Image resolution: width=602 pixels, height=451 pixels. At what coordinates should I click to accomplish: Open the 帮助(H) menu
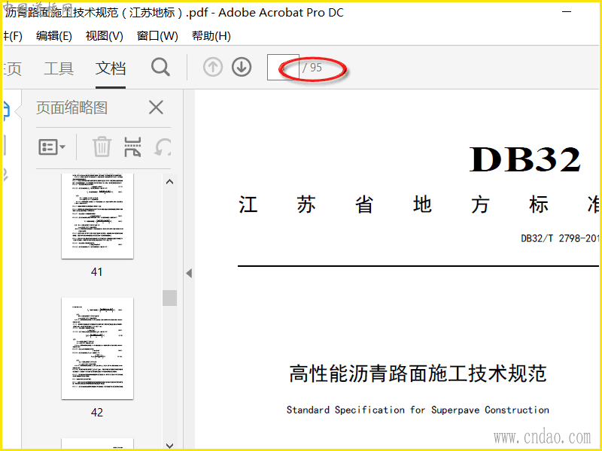(211, 36)
